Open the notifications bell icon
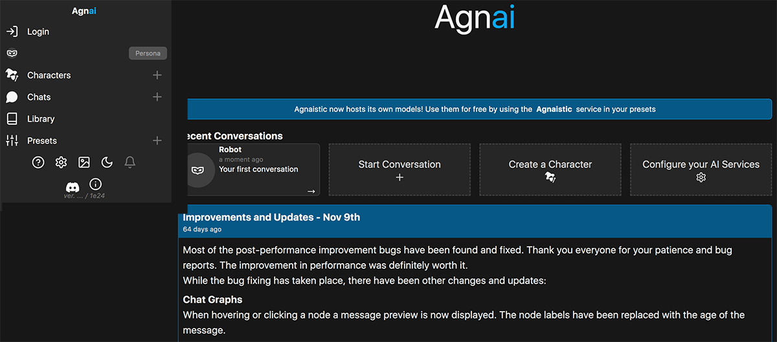 129,162
